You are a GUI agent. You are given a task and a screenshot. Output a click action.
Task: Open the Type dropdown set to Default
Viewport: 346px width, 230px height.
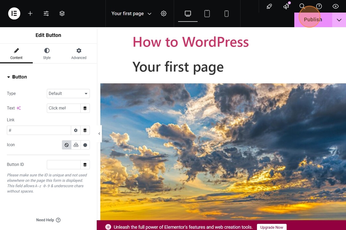(68, 93)
